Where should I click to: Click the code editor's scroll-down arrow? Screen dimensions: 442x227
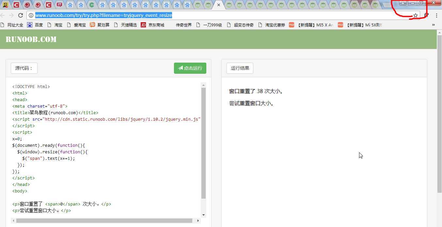(x=204, y=215)
